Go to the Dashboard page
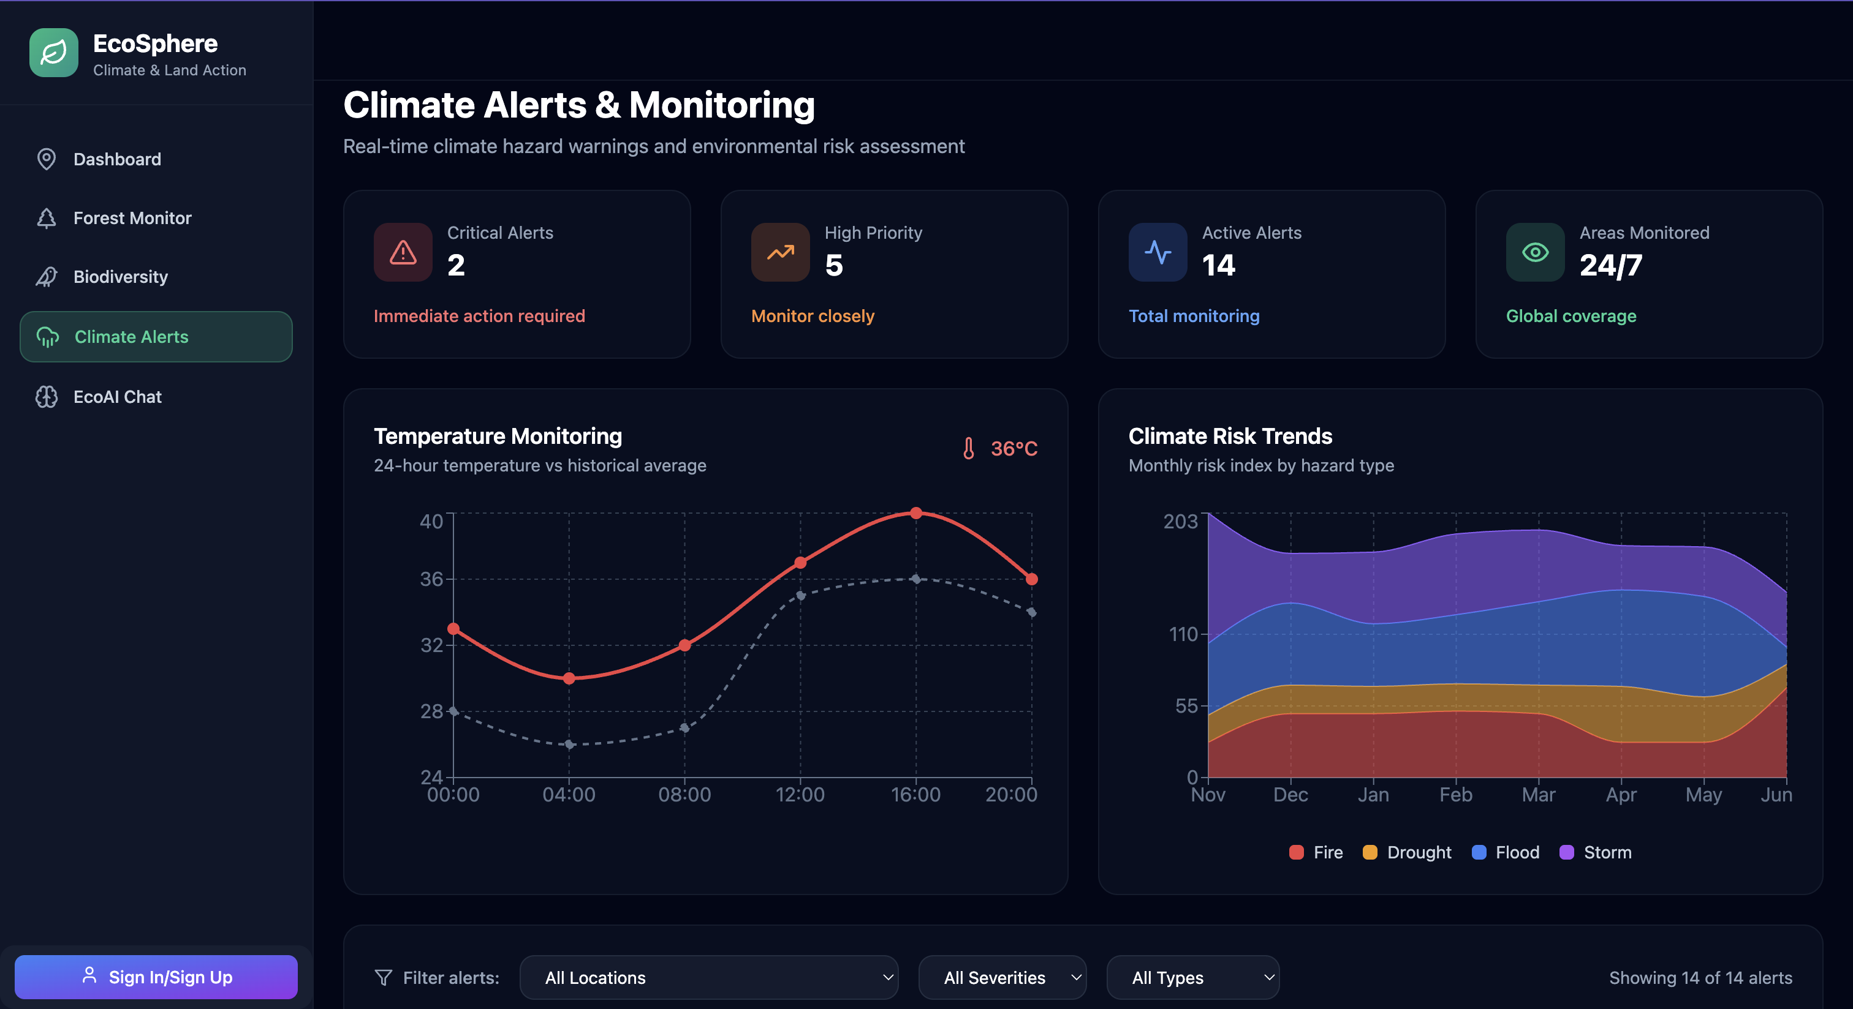1853x1009 pixels. [117, 159]
